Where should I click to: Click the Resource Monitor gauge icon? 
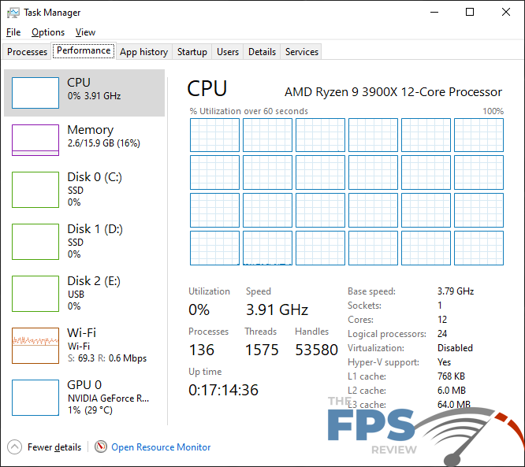(x=100, y=447)
